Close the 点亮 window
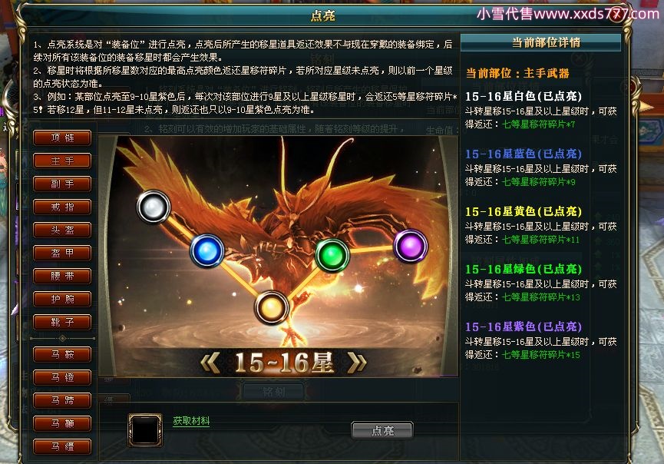This screenshot has width=664, height=464. pyautogui.click(x=617, y=15)
